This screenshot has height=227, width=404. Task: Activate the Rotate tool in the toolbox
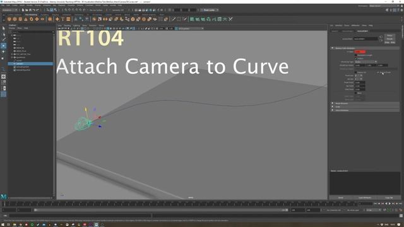(x=3, y=52)
